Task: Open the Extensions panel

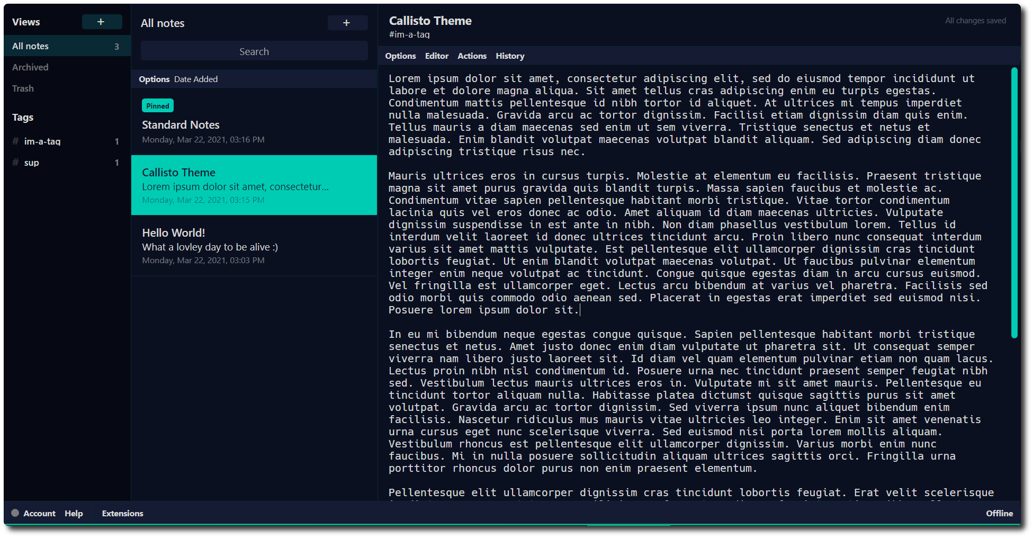Action: 122,513
